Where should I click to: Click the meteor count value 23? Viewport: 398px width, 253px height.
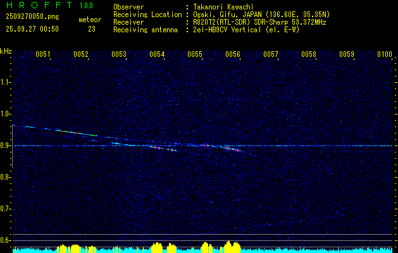[x=92, y=29]
